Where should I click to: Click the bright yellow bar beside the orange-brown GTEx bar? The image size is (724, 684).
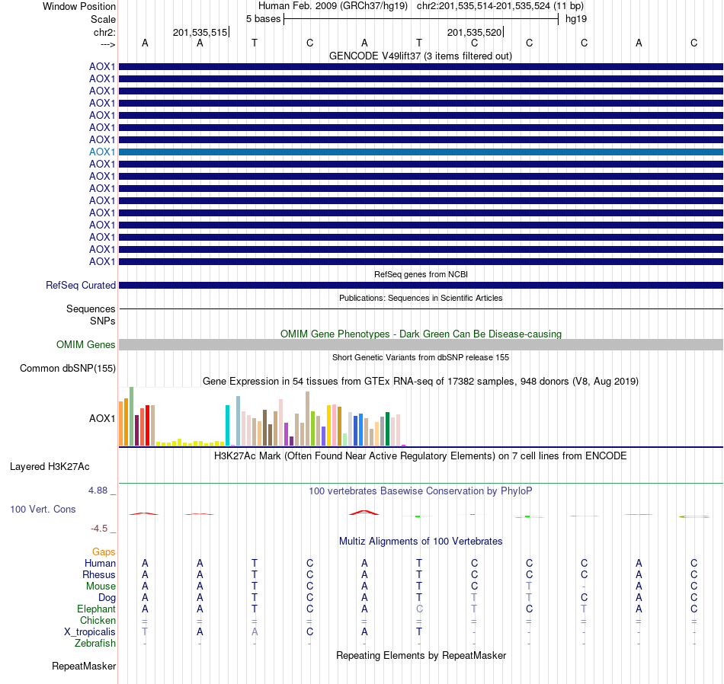point(328,425)
